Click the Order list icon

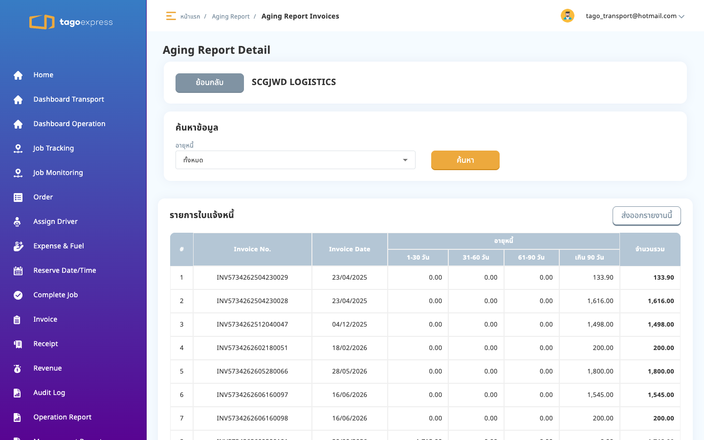[18, 198]
